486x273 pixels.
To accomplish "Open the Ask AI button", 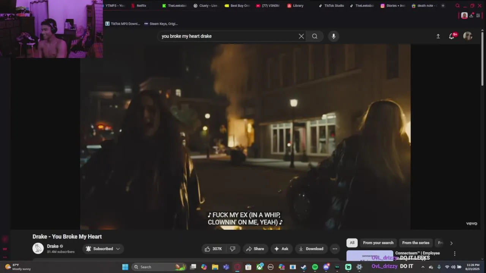I will click(281, 249).
